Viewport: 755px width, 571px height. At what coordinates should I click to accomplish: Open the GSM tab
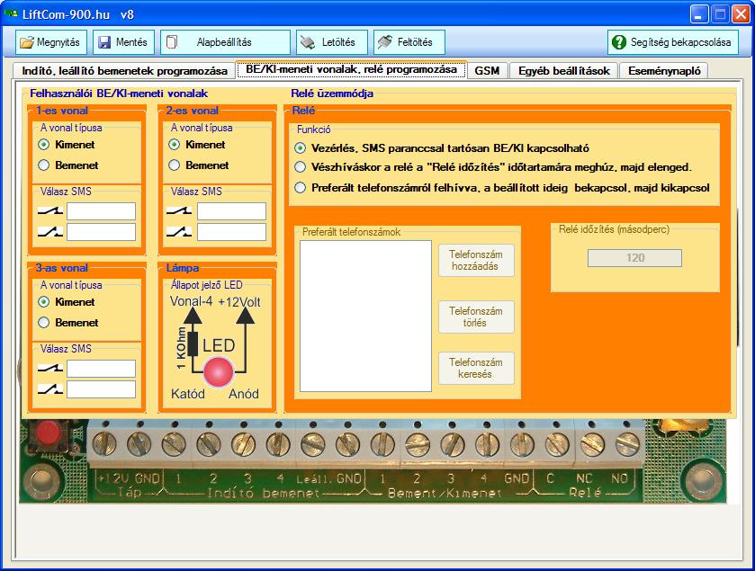487,71
